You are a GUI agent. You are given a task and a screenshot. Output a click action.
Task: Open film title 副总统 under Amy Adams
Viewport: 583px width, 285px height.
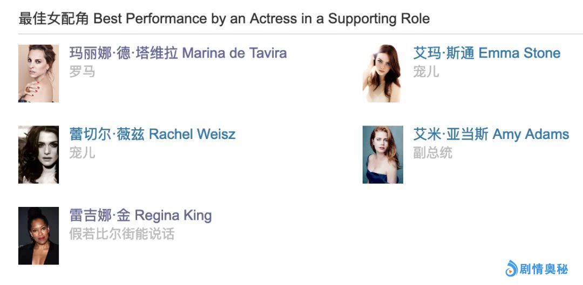(x=432, y=153)
